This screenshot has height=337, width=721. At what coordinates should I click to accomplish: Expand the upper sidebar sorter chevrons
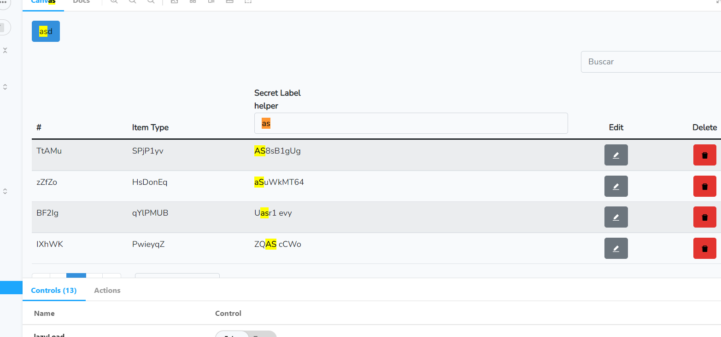[5, 86]
